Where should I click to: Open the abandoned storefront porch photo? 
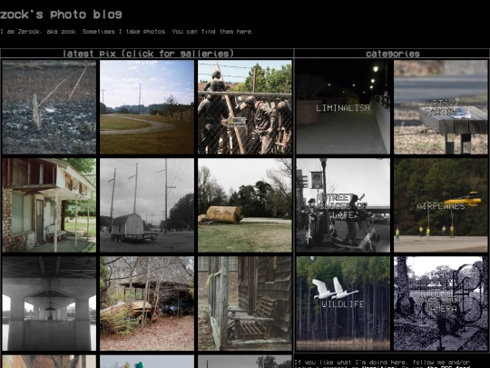[49, 205]
